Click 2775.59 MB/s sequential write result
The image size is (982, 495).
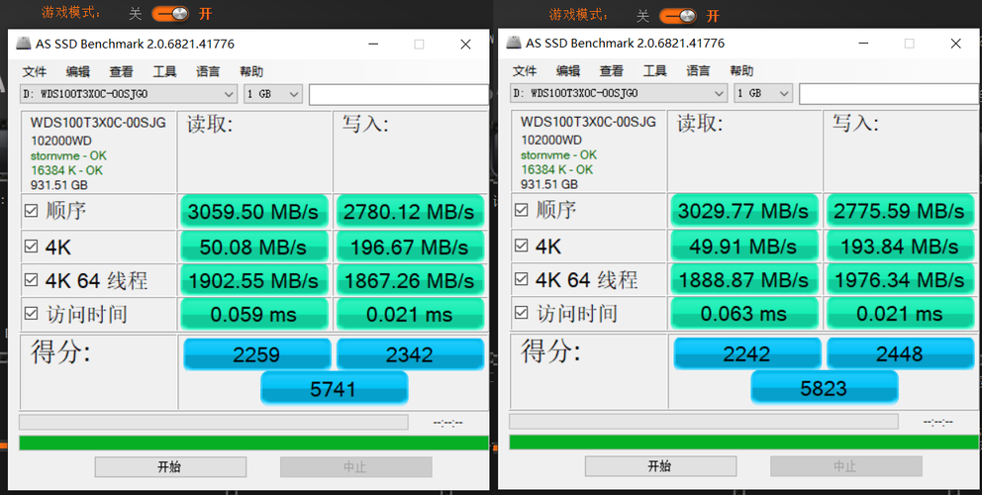[x=900, y=211]
